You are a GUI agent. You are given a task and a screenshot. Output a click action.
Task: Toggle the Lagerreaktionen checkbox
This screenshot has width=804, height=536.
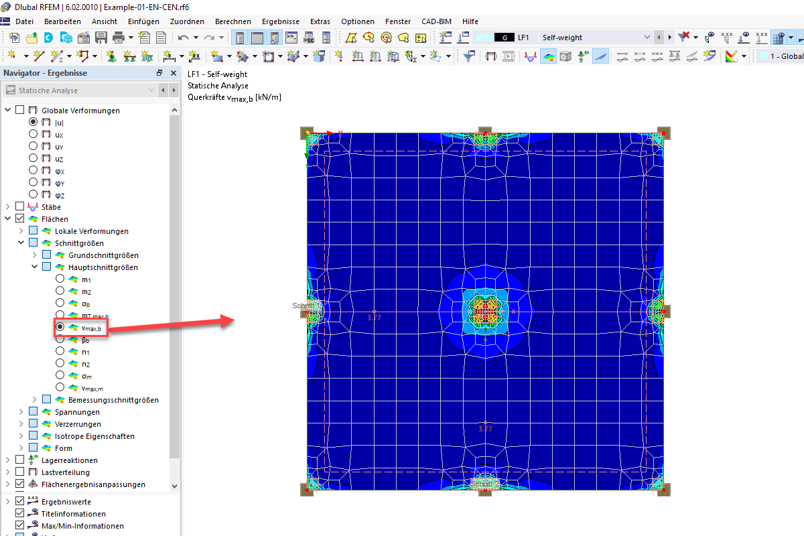[20, 460]
